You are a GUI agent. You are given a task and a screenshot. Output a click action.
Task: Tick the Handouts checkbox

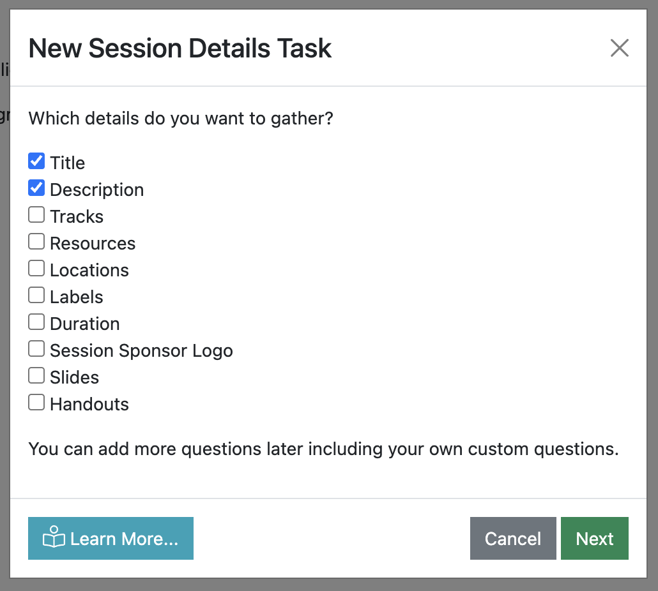tap(36, 402)
